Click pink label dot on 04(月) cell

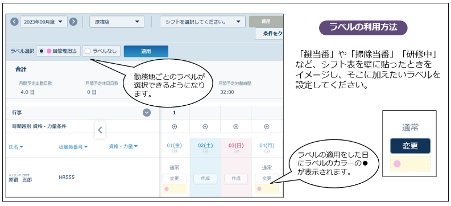pos(259,189)
